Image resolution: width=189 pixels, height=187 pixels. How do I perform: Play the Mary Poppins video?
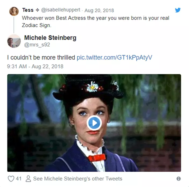click(94, 123)
